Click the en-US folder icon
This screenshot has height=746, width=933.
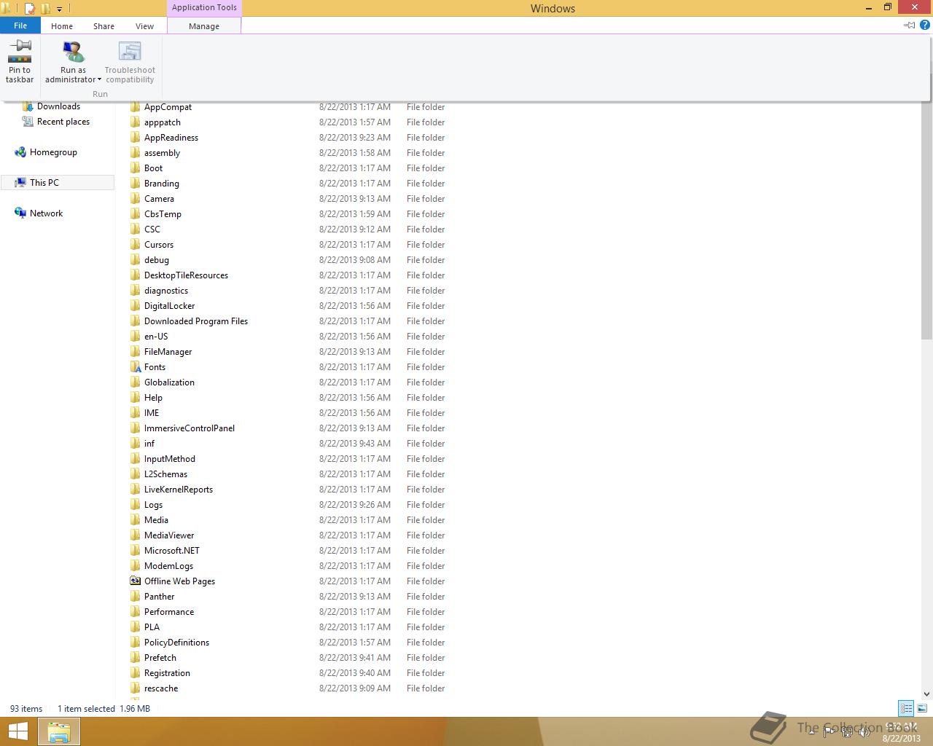(x=136, y=336)
